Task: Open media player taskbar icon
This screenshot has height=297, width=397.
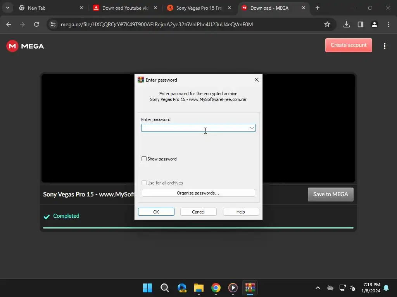Action: coord(233,288)
